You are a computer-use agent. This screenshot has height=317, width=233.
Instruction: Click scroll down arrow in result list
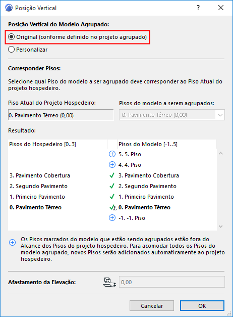click(x=220, y=226)
